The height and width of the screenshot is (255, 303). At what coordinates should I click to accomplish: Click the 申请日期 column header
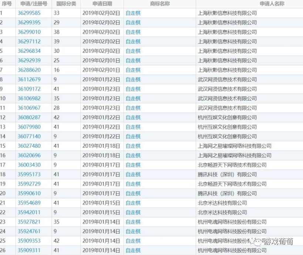pyautogui.click(x=102, y=4)
